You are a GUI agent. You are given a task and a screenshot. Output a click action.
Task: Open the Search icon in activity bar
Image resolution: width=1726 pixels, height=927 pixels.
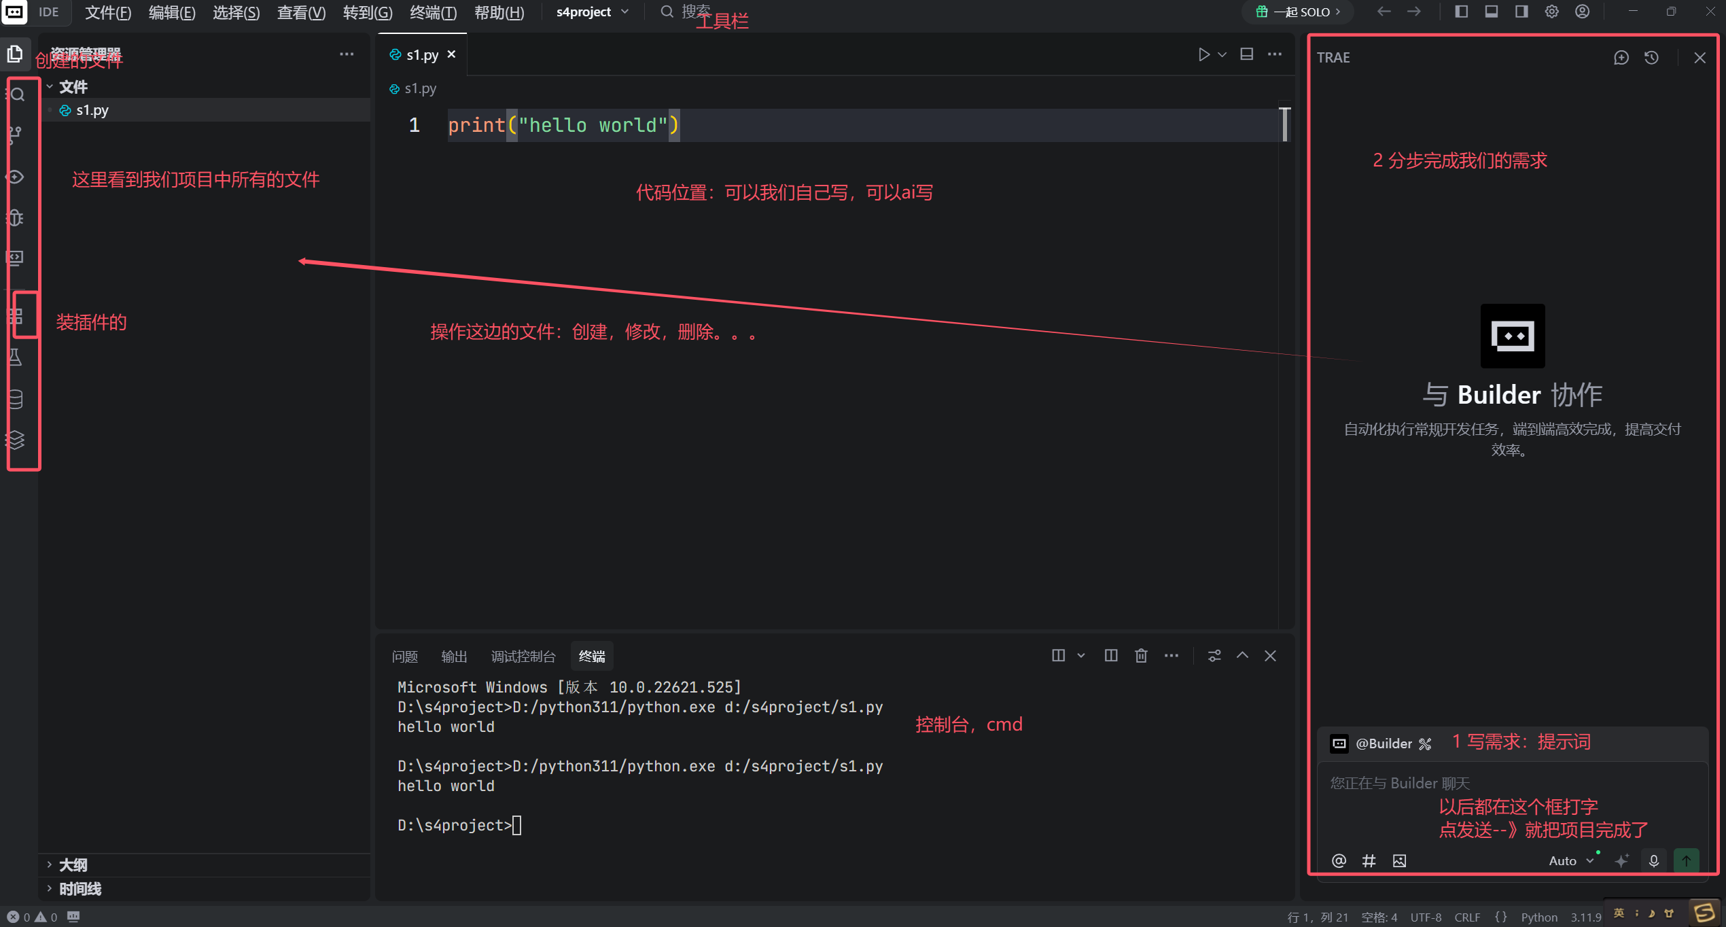[18, 94]
